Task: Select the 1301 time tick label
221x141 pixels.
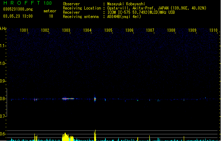Action: (x=24, y=30)
